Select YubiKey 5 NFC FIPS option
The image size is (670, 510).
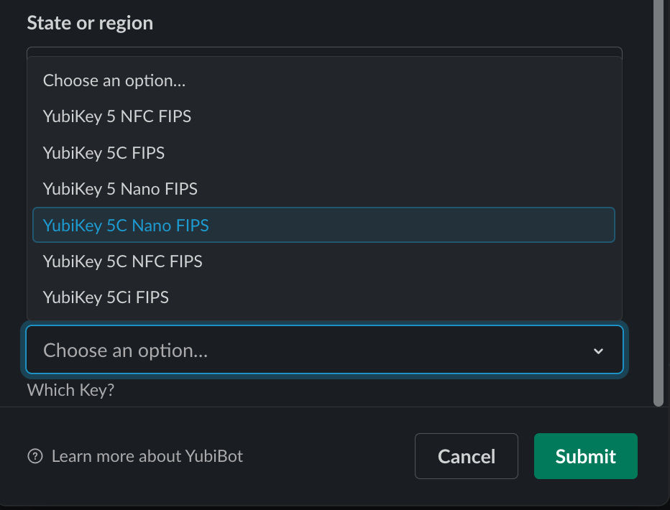pos(117,116)
